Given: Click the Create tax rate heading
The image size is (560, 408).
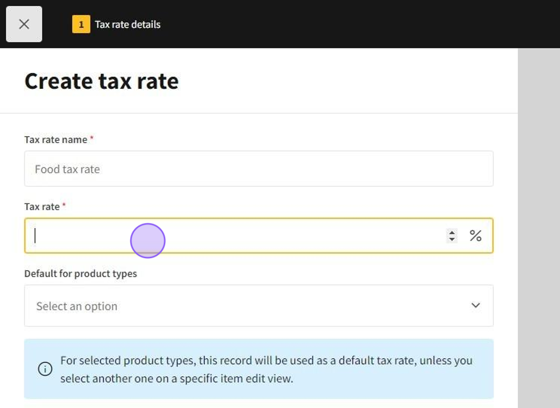Looking at the screenshot, I should [x=101, y=81].
